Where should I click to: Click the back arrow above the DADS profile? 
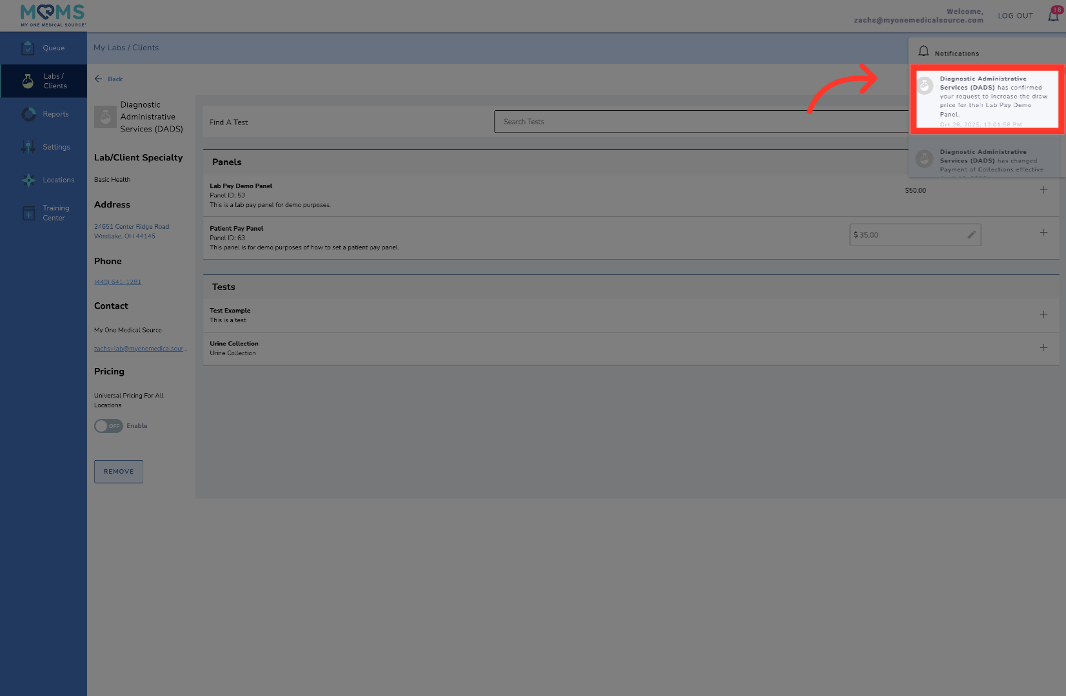click(98, 79)
